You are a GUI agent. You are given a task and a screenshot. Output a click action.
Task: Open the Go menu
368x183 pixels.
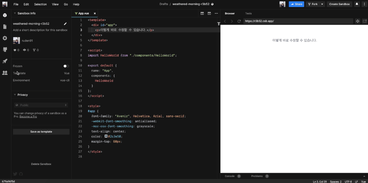(66, 4)
